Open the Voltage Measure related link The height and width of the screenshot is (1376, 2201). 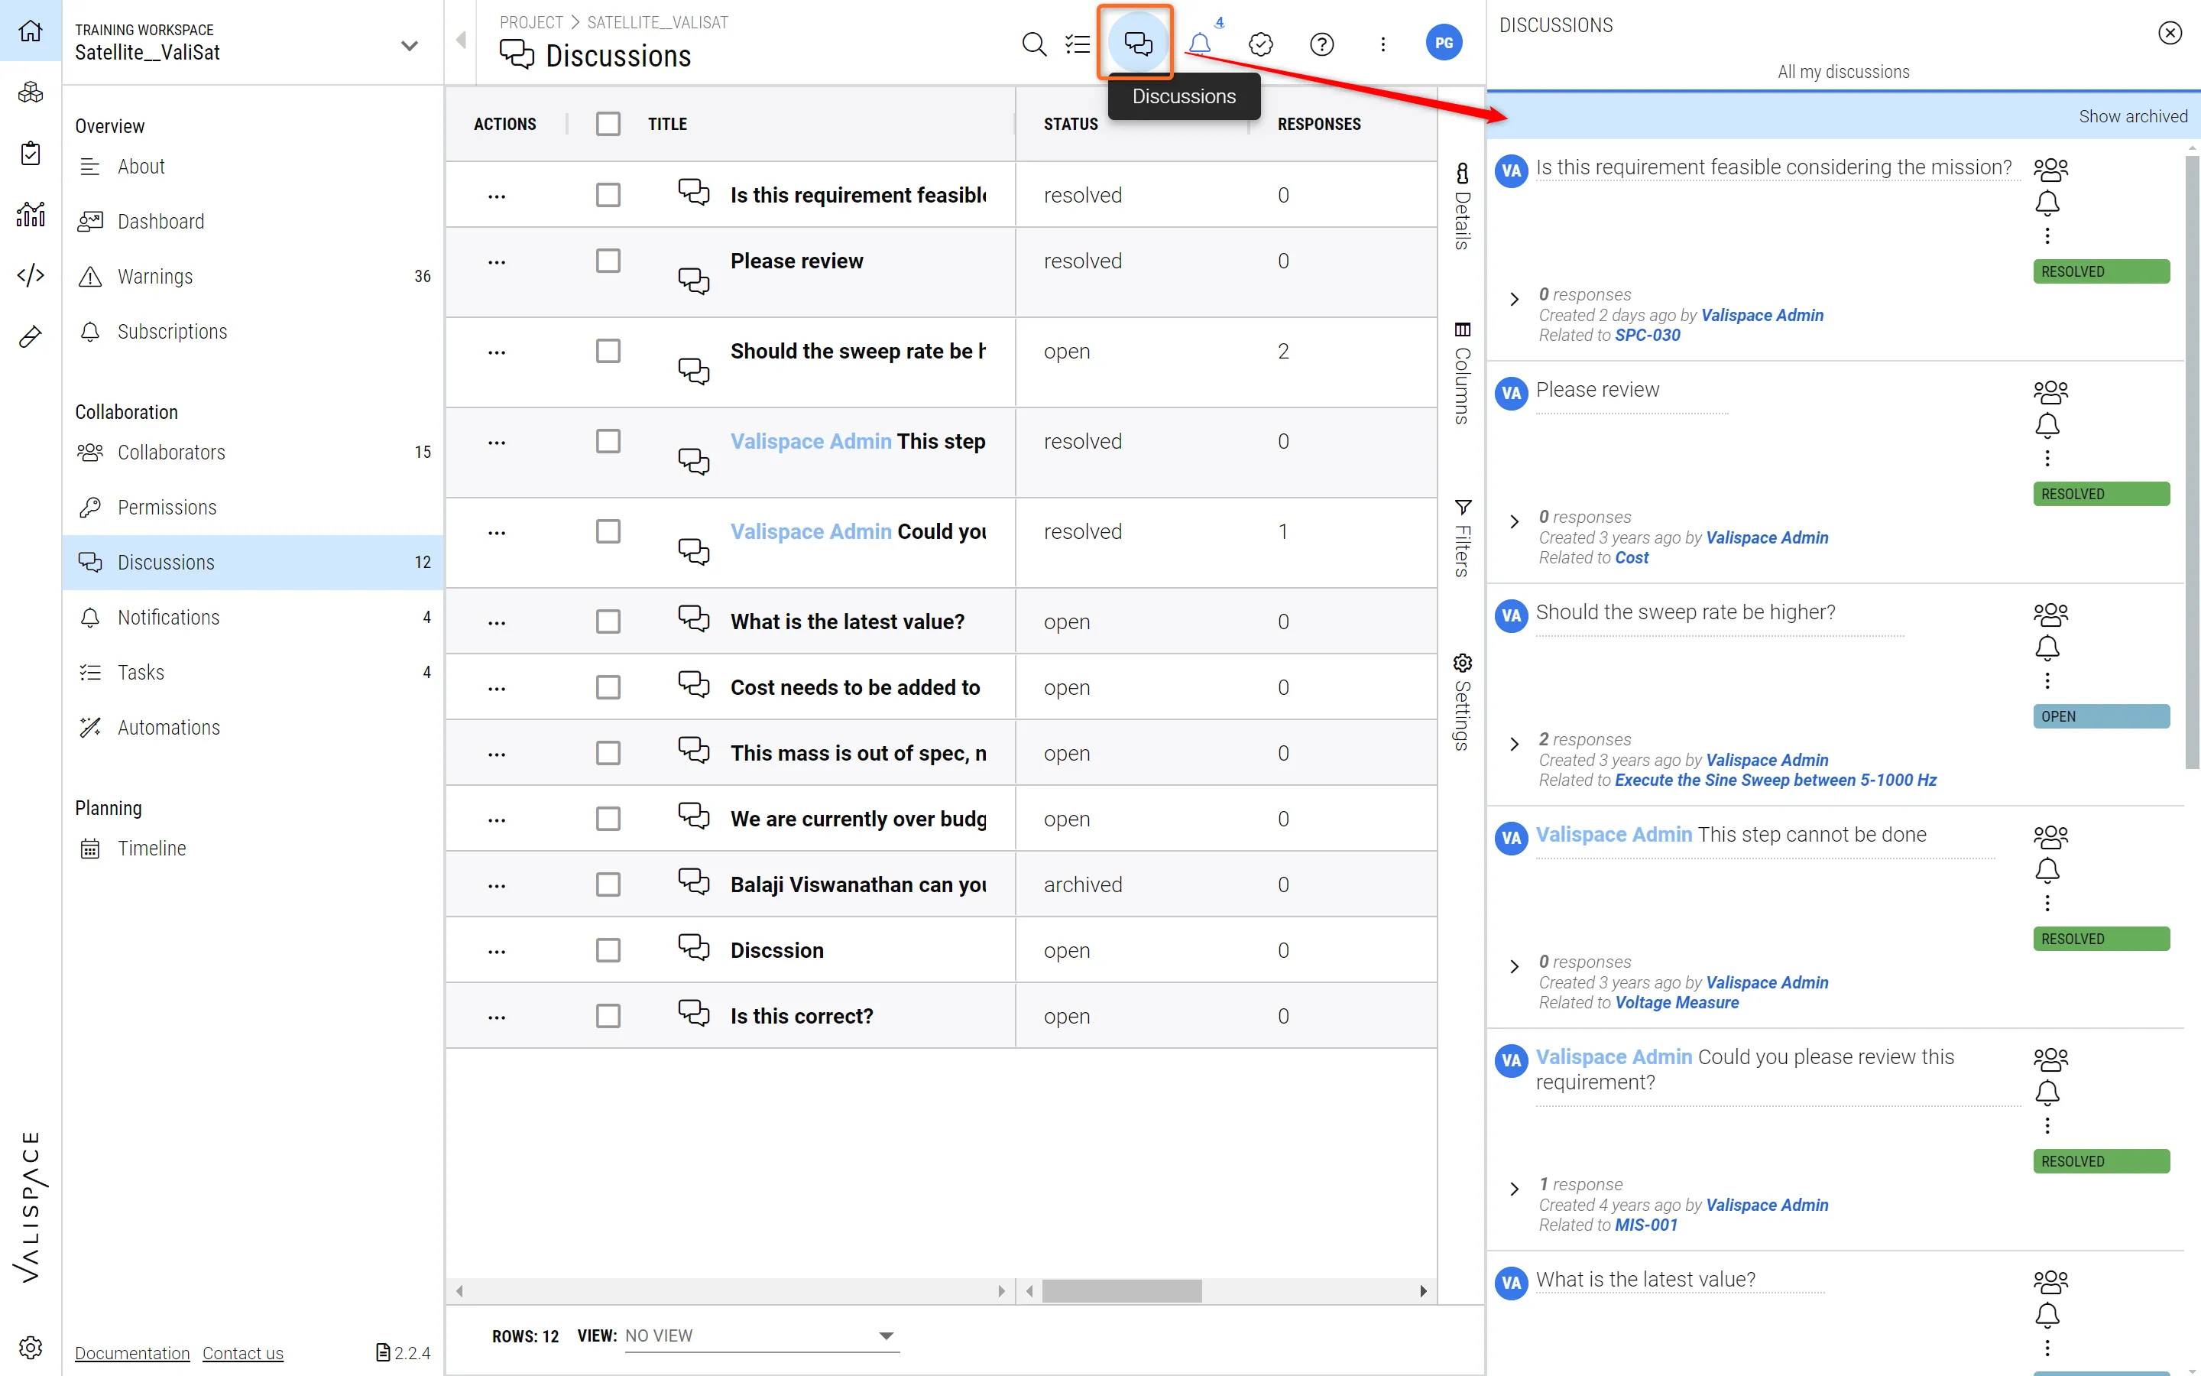click(1676, 1002)
